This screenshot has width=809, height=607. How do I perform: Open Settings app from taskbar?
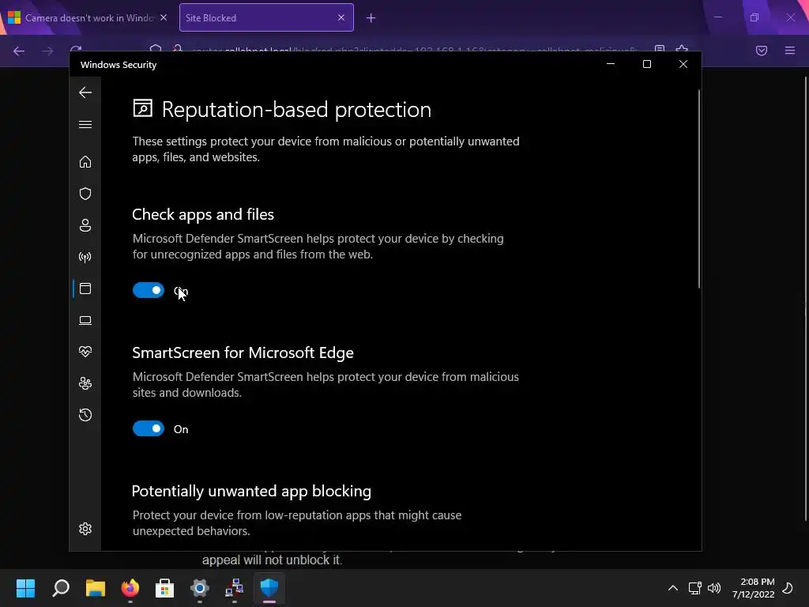point(200,588)
